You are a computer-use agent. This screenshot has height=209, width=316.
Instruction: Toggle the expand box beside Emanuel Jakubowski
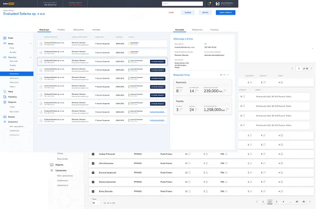coord(93,173)
